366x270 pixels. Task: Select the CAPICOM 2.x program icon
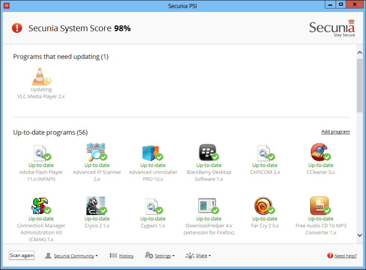[x=265, y=153]
